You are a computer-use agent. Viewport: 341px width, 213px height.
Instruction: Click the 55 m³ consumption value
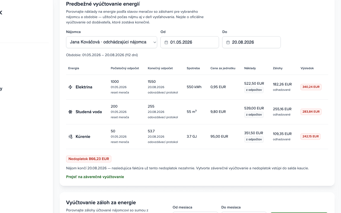[x=192, y=112]
